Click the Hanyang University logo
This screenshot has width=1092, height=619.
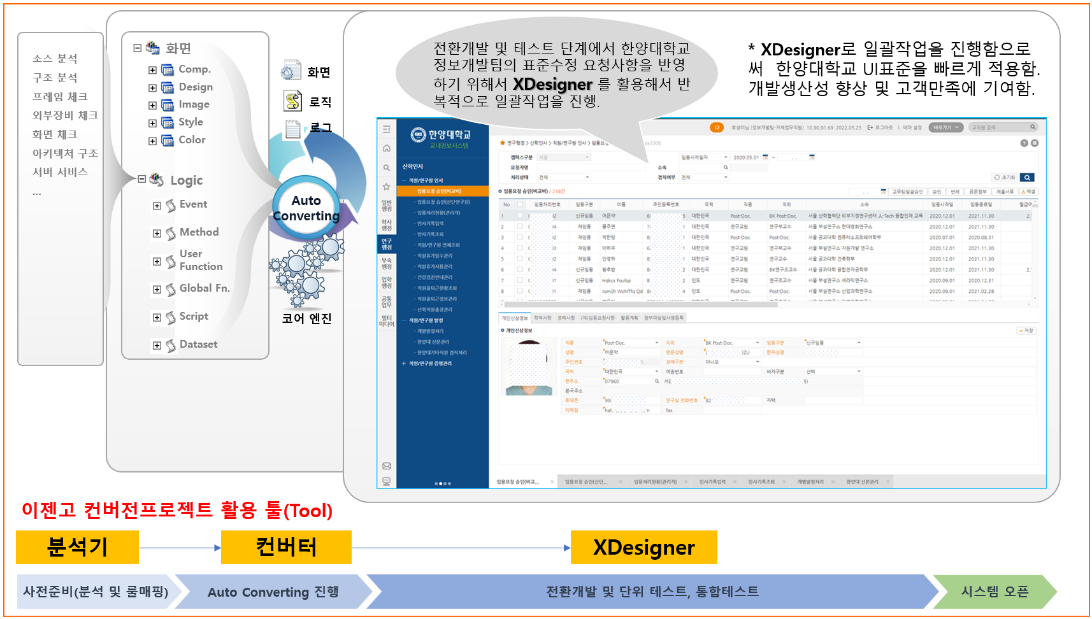coord(441,137)
